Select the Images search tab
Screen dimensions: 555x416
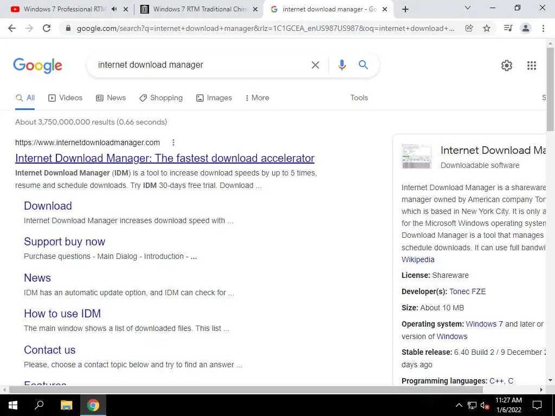(x=214, y=98)
